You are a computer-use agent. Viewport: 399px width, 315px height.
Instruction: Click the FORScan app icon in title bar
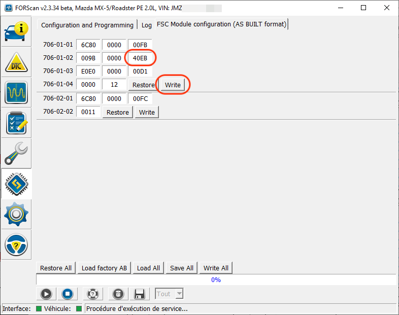click(9, 8)
